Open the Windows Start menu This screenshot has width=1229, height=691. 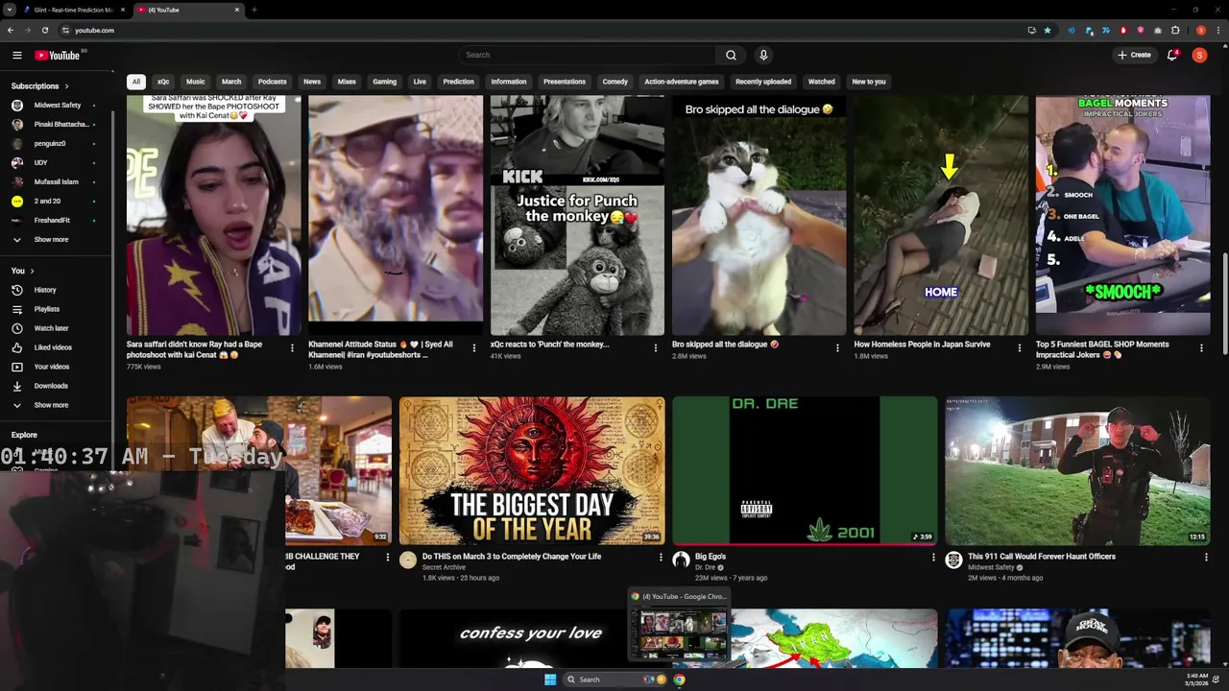coord(550,679)
